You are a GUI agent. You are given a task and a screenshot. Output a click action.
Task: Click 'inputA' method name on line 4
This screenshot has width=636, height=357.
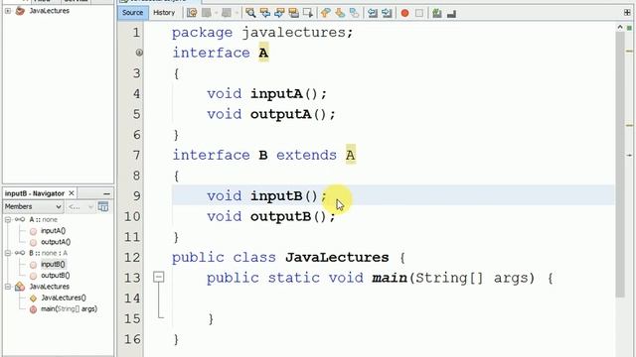point(276,94)
